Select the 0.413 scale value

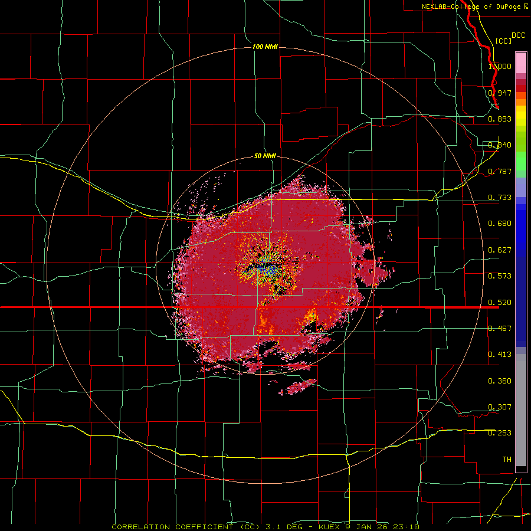(500, 355)
